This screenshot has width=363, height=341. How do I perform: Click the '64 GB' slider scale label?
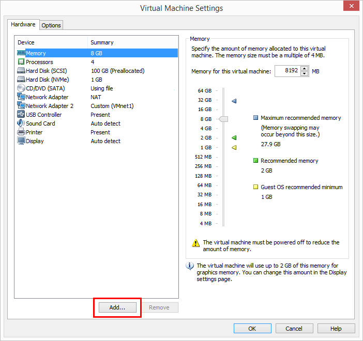[x=205, y=91]
